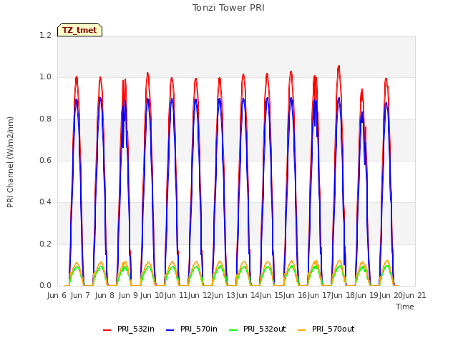This screenshot has width=458, height=343.
Task: Click the y-axis label PRI Channel (W/m2/nm)
Action: click(x=10, y=162)
